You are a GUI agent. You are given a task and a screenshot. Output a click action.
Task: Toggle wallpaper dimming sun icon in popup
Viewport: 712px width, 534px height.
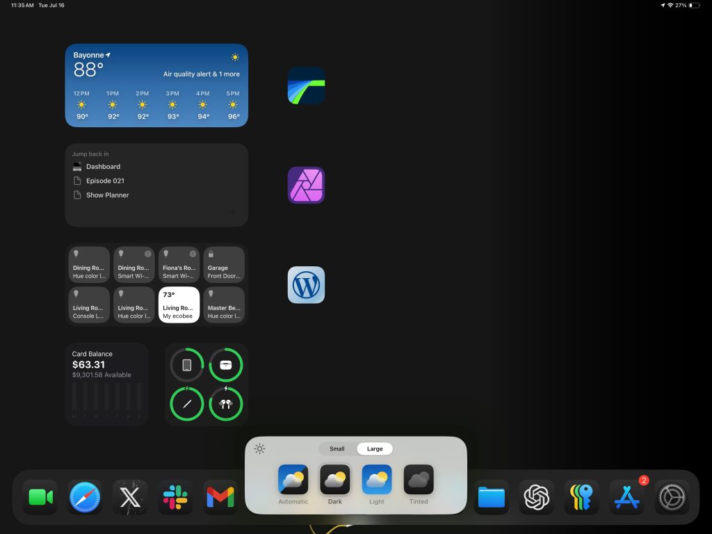coord(260,449)
